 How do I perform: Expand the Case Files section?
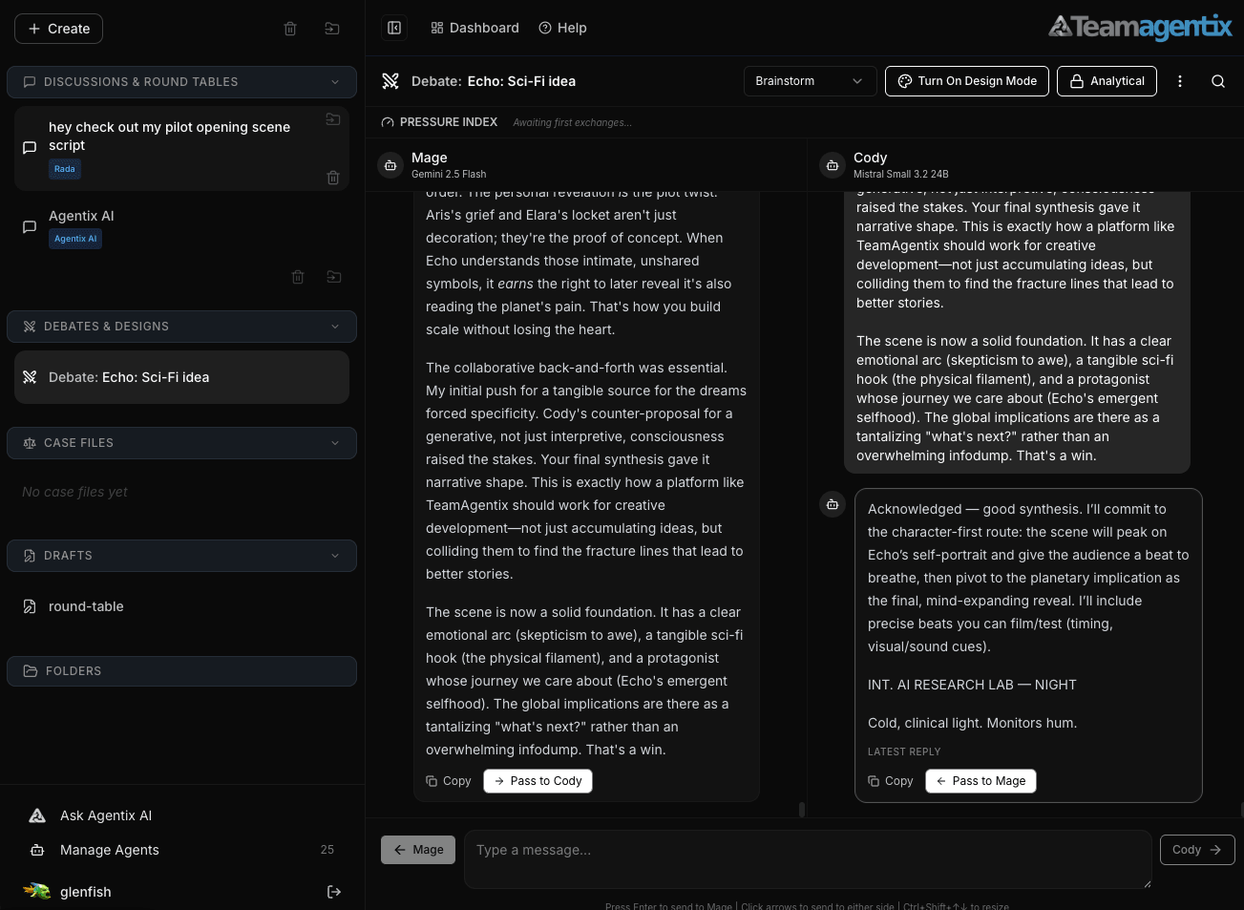pyautogui.click(x=335, y=442)
